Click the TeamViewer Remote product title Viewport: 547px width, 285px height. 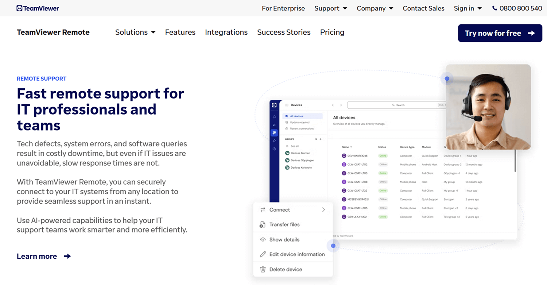[x=53, y=32]
